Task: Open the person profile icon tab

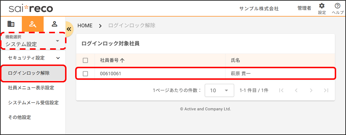Action: click(x=54, y=24)
